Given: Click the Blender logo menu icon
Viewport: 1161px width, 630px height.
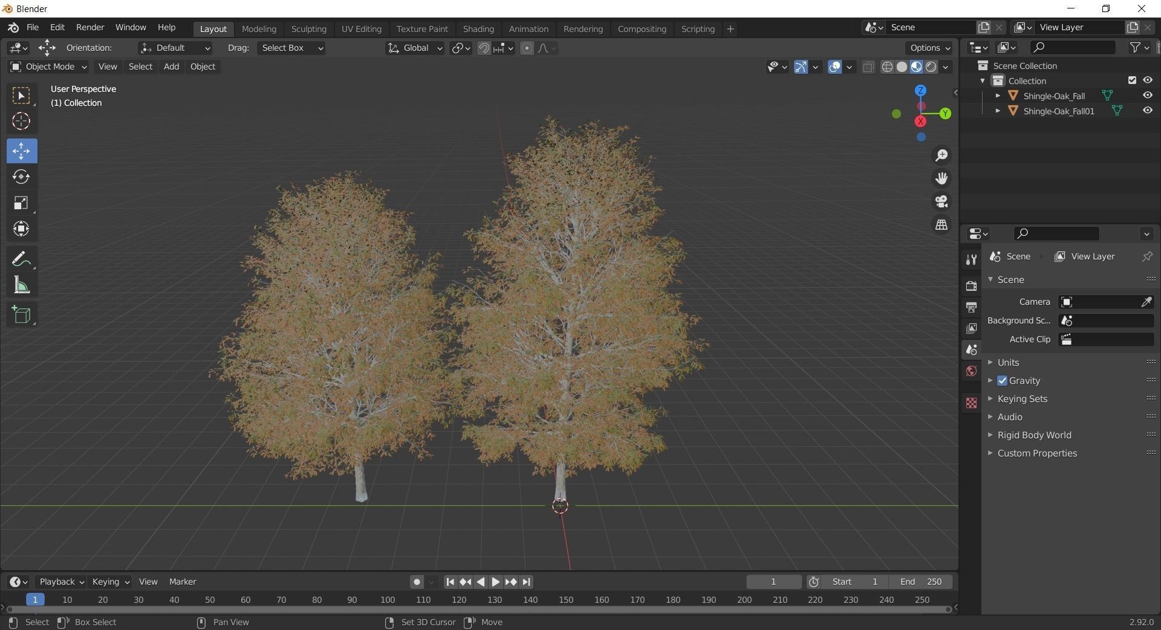Looking at the screenshot, I should tap(13, 28).
